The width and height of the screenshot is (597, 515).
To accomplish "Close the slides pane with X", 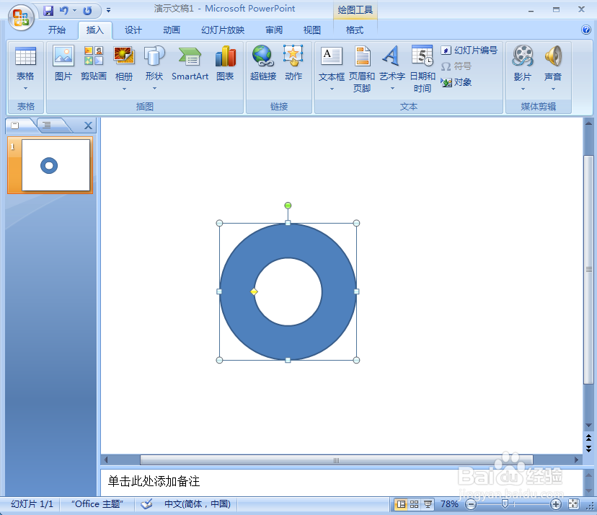I will [88, 126].
